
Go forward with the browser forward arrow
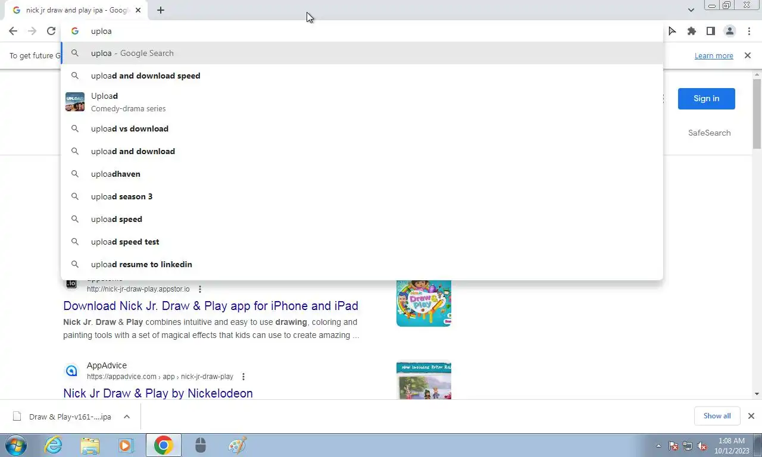click(32, 31)
